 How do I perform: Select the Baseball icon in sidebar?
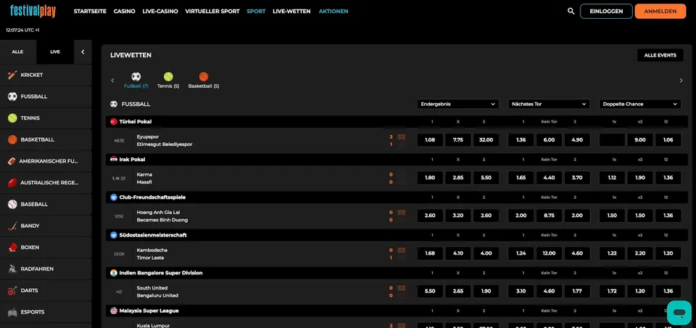tap(12, 205)
